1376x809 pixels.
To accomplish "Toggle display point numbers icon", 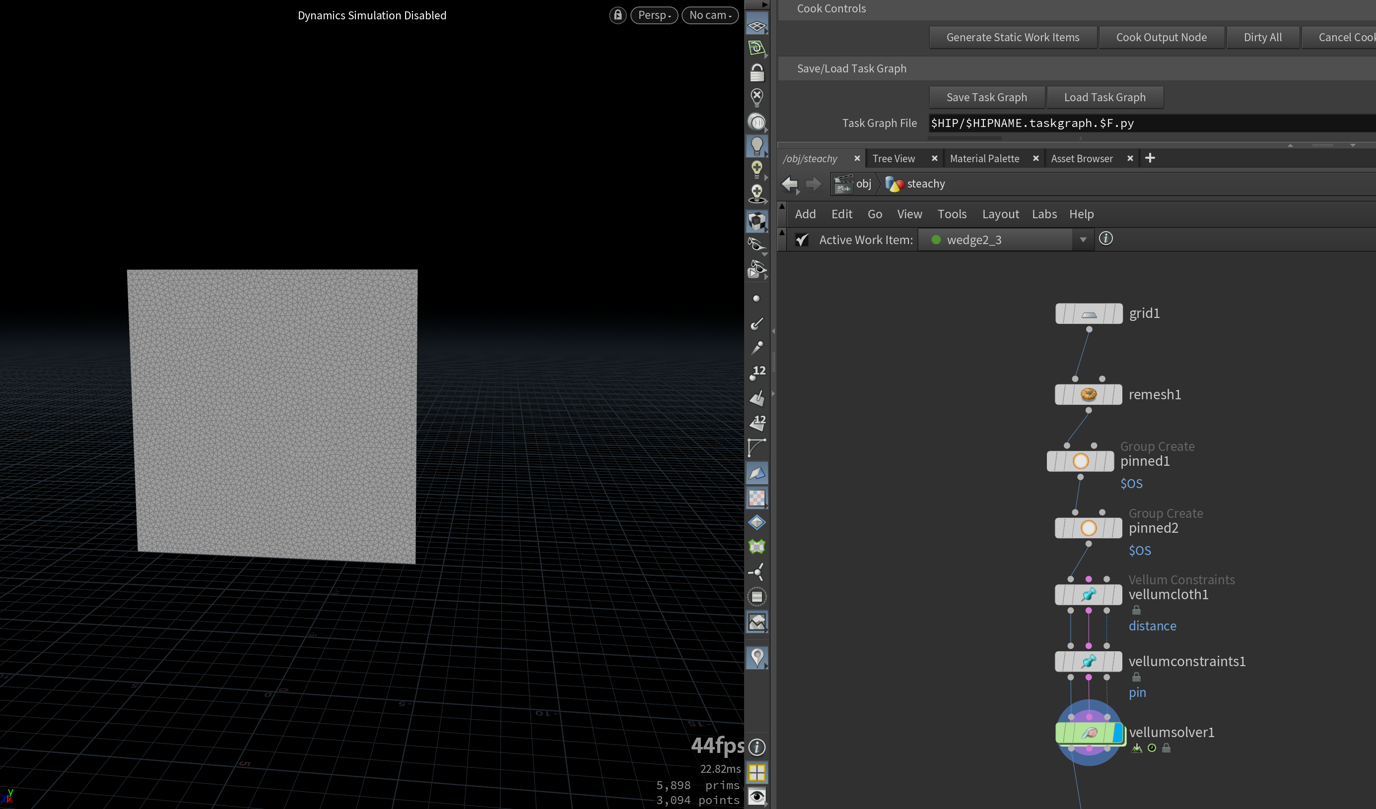I will [757, 373].
